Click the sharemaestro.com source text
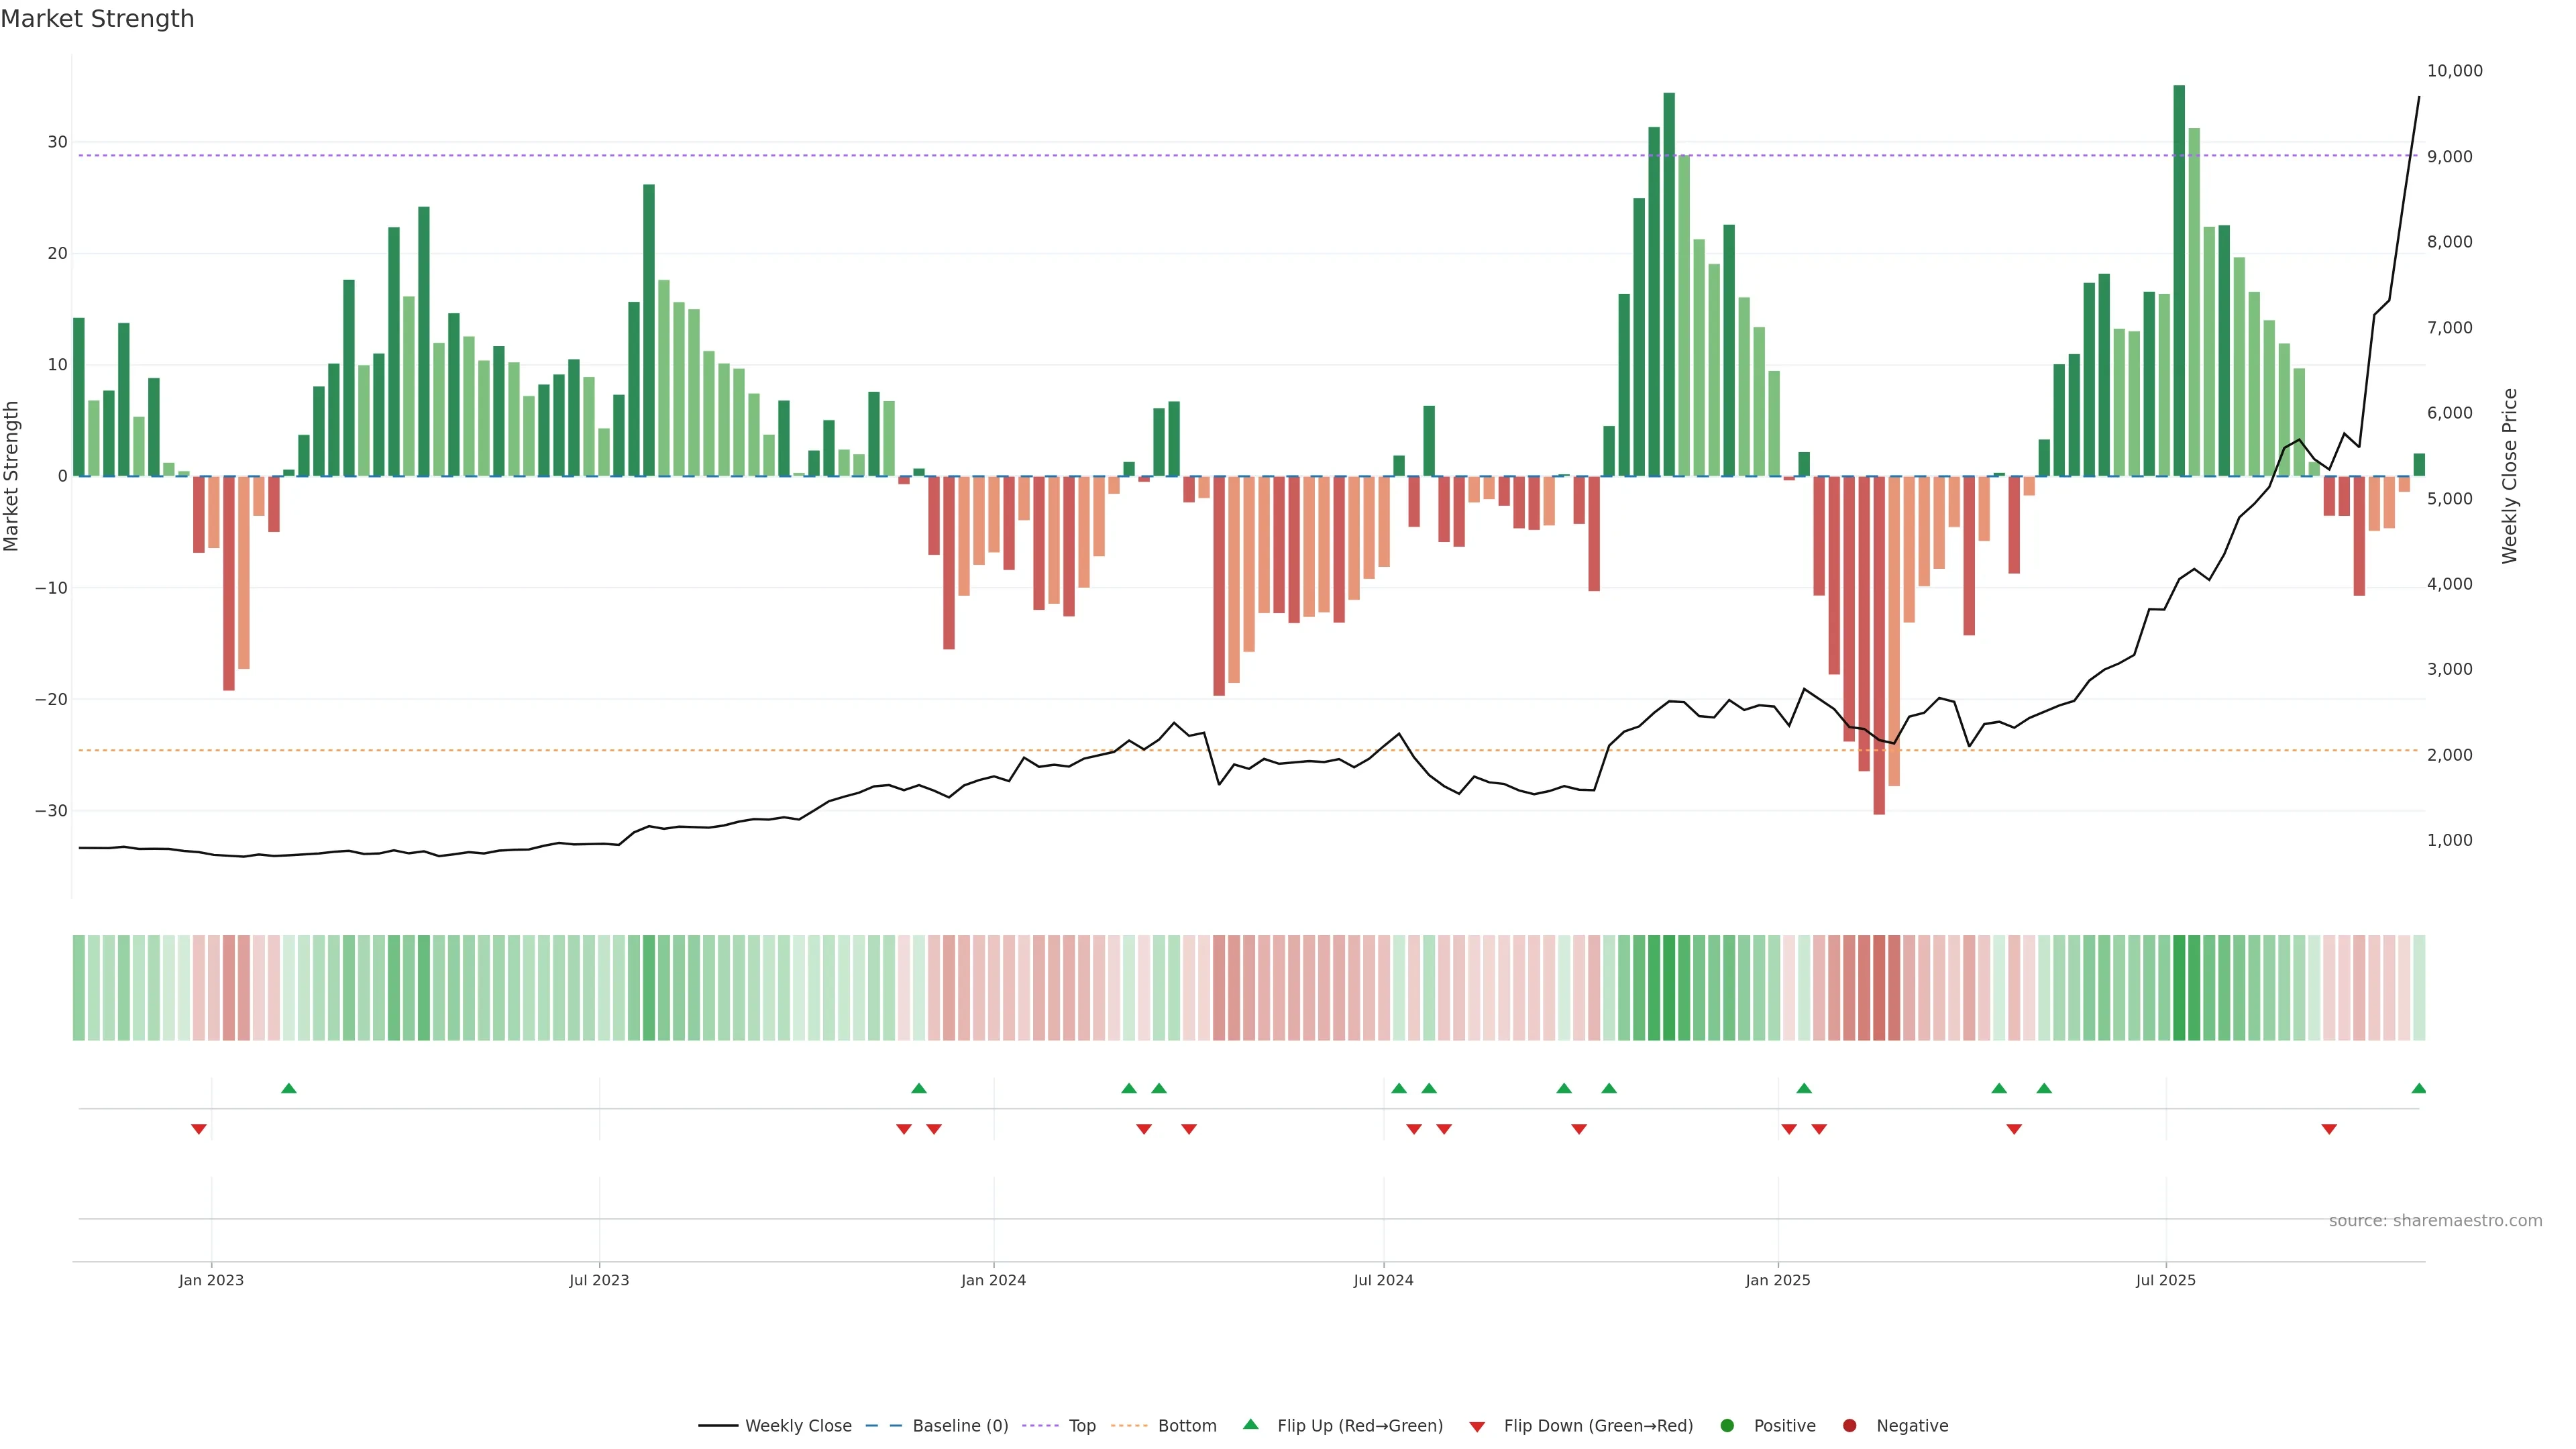 2435,1220
